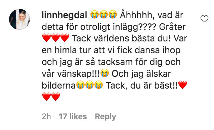The height and width of the screenshot is (130, 214).
Task: Click the final red heart on the last line
Action: [x=55, y=97]
